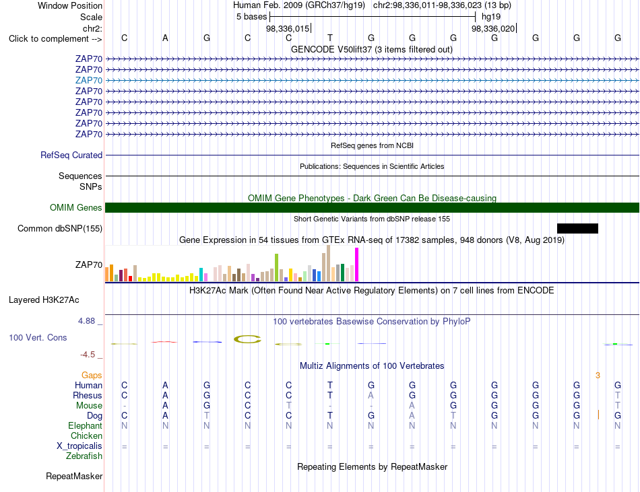Click the chr2:98,336,011-98,336,023 (13 bp) range text
The width and height of the screenshot is (640, 492).
click(x=442, y=5)
